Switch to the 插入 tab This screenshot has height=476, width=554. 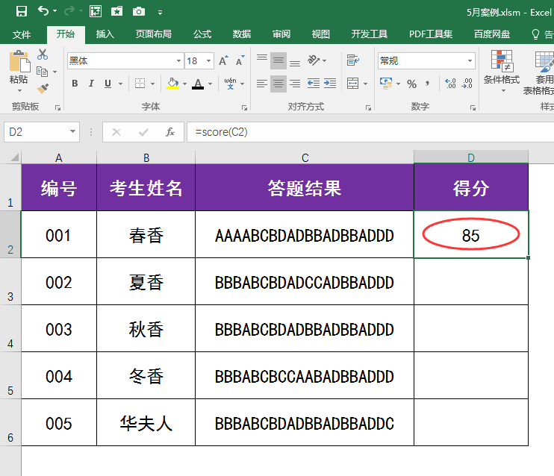click(105, 34)
